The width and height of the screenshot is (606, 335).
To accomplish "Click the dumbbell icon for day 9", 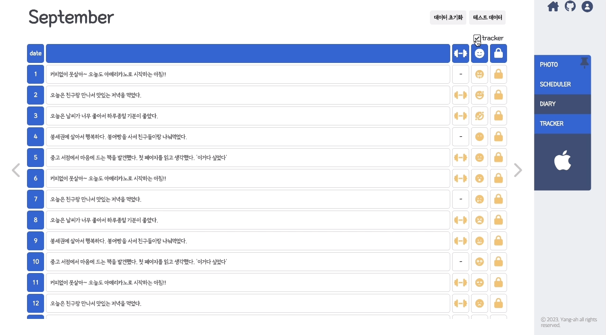I will (x=461, y=241).
